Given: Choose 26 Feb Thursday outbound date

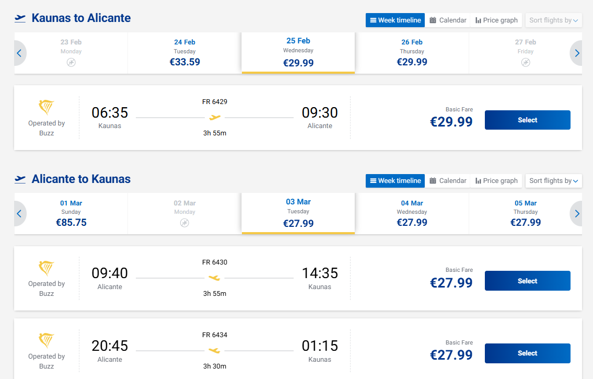Looking at the screenshot, I should coord(412,53).
